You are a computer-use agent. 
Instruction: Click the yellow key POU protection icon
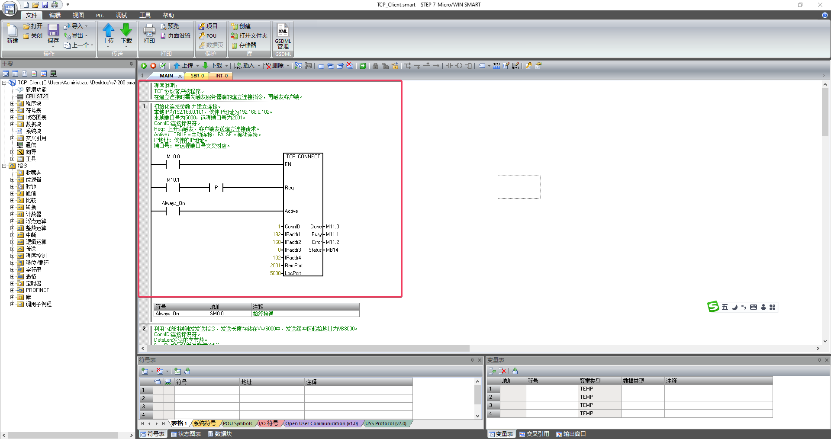[529, 66]
